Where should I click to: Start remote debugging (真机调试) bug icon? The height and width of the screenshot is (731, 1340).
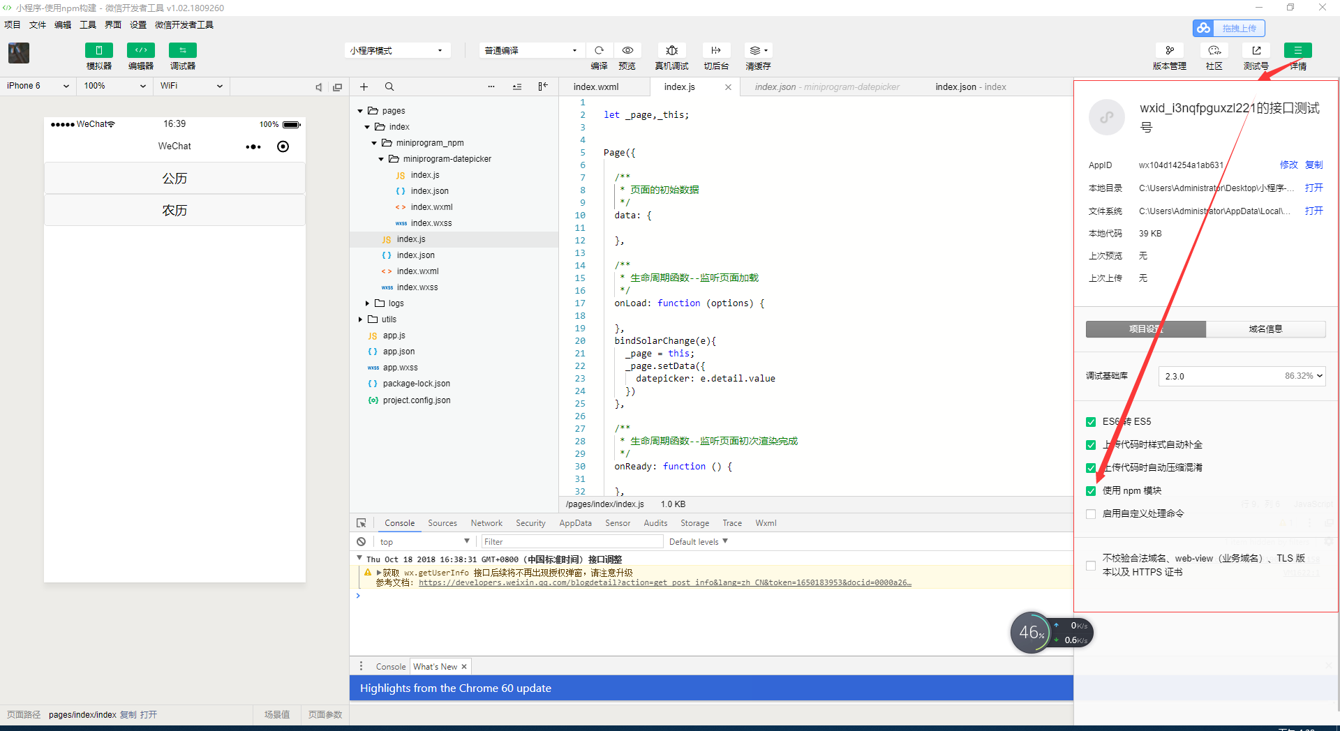point(671,50)
